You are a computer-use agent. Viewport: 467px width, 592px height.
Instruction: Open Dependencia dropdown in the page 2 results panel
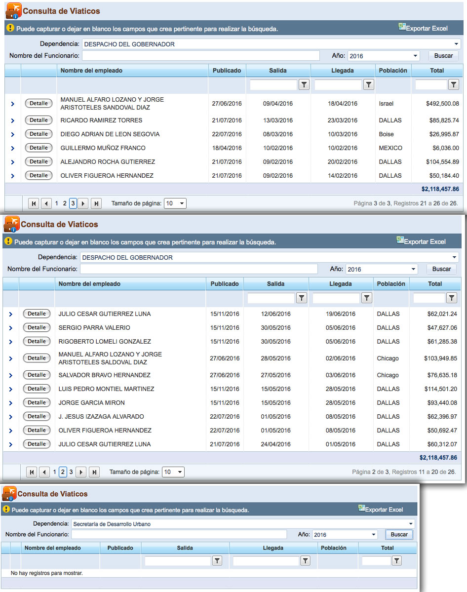454,258
